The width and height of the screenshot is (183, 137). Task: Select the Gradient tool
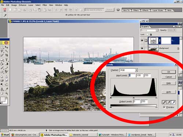[x=6, y=64]
